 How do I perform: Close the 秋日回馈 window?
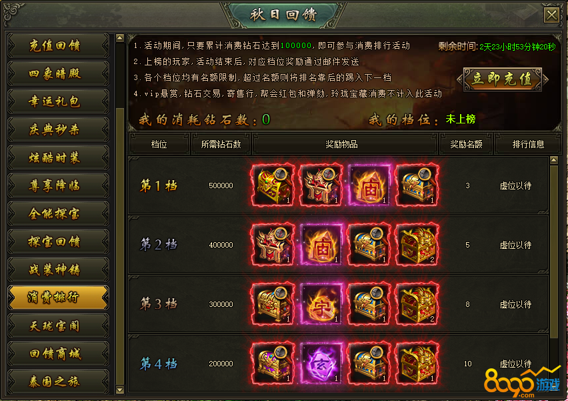pyautogui.click(x=551, y=15)
